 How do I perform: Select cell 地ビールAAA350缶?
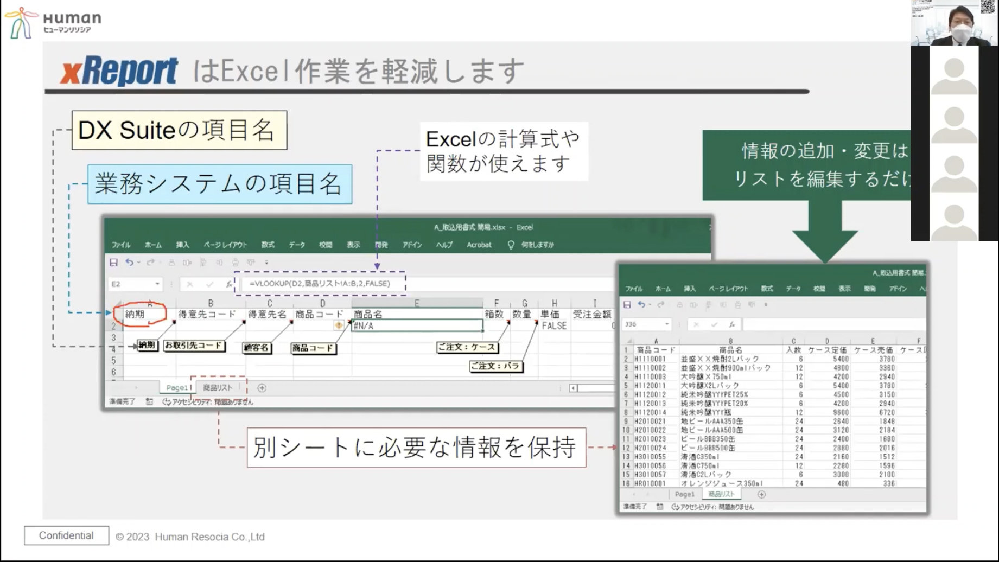tap(730, 421)
